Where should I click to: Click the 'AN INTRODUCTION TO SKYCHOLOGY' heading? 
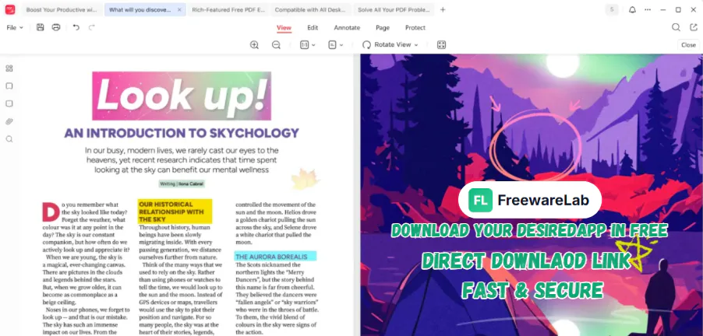182,133
